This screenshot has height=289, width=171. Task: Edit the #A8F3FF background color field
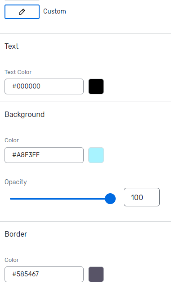tap(44, 155)
